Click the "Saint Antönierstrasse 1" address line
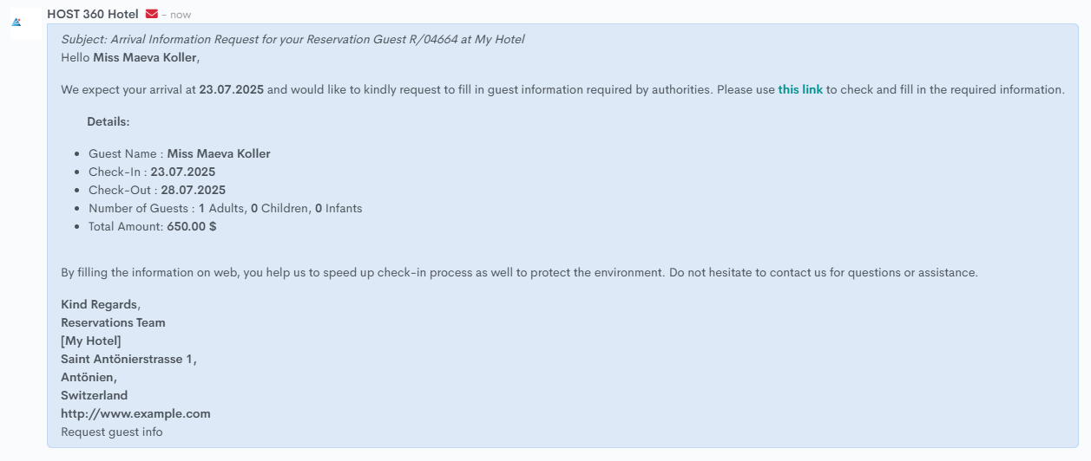 (128, 359)
